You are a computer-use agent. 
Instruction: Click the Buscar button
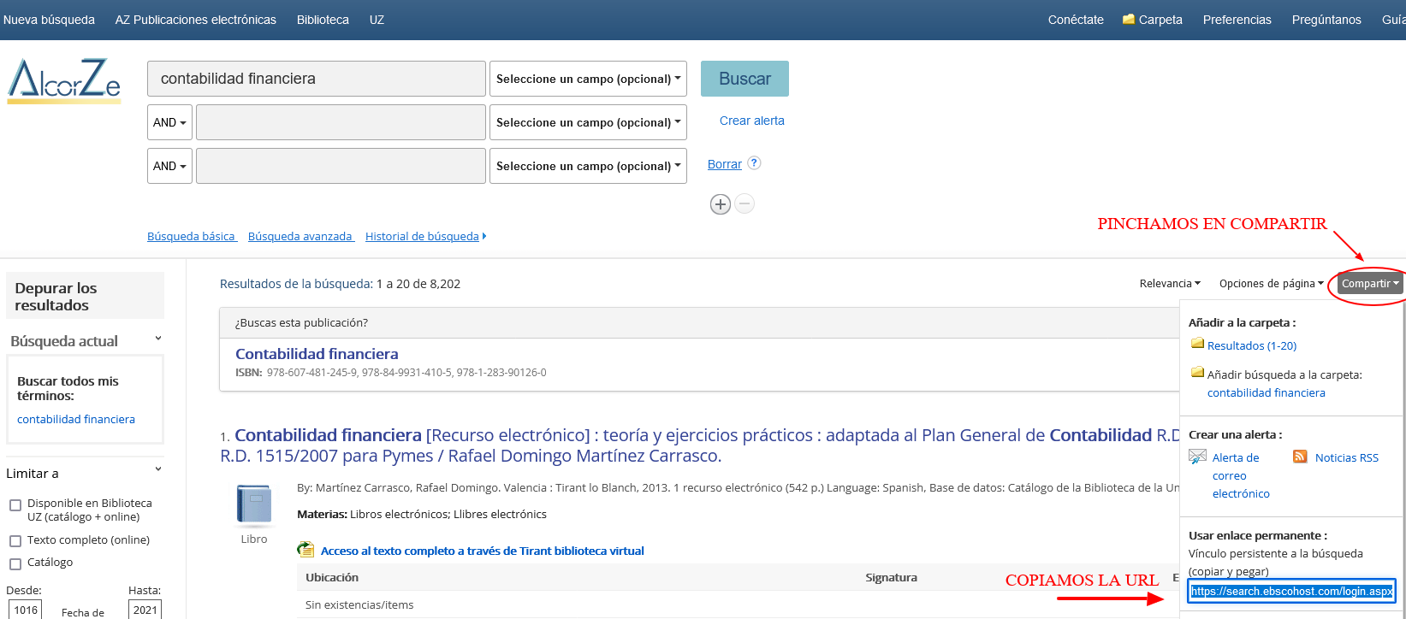745,79
